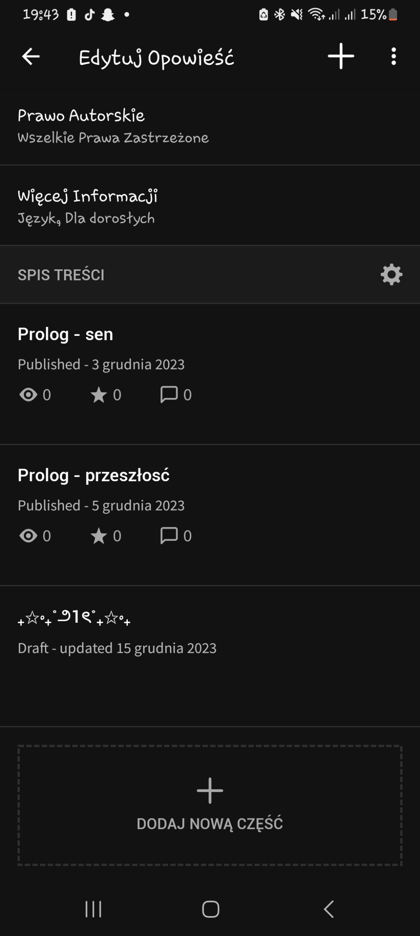Open Prawo Autorskie copyright setting
The width and height of the screenshot is (420, 936).
tap(113, 126)
